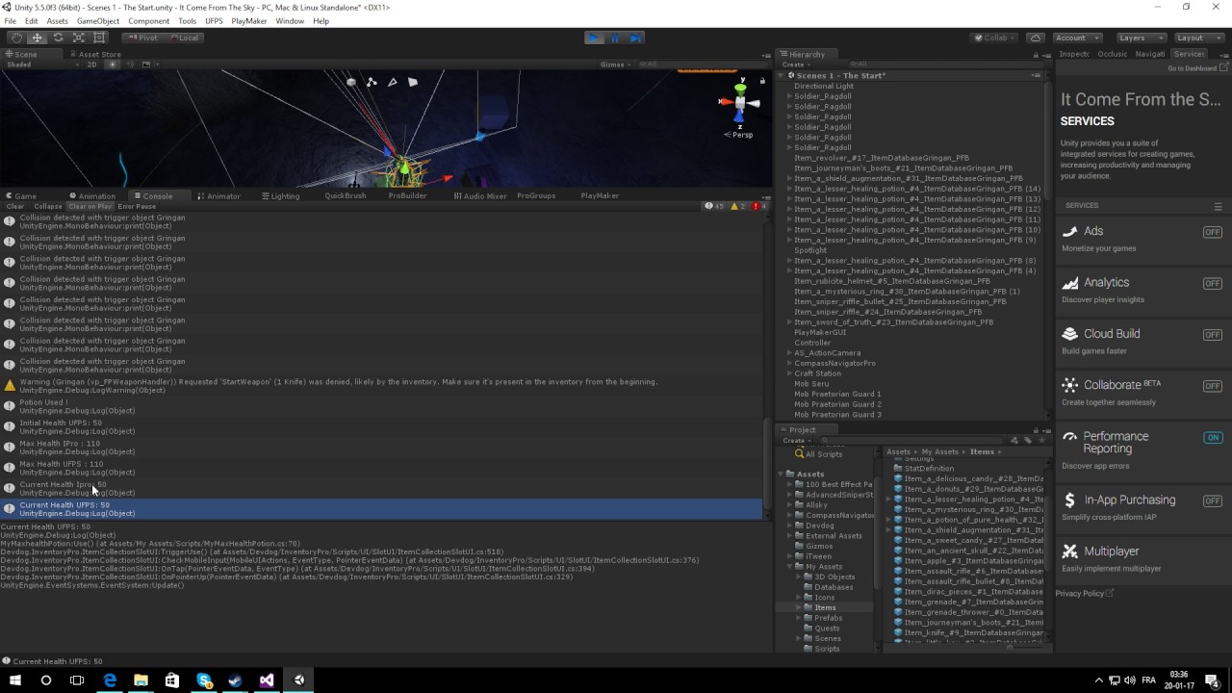1232x693 pixels.
Task: Switch to the Game tab
Action: coord(20,196)
